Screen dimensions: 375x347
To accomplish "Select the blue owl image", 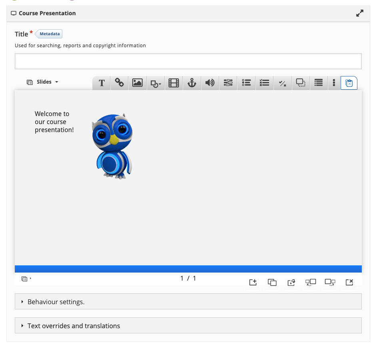I will pos(112,146).
